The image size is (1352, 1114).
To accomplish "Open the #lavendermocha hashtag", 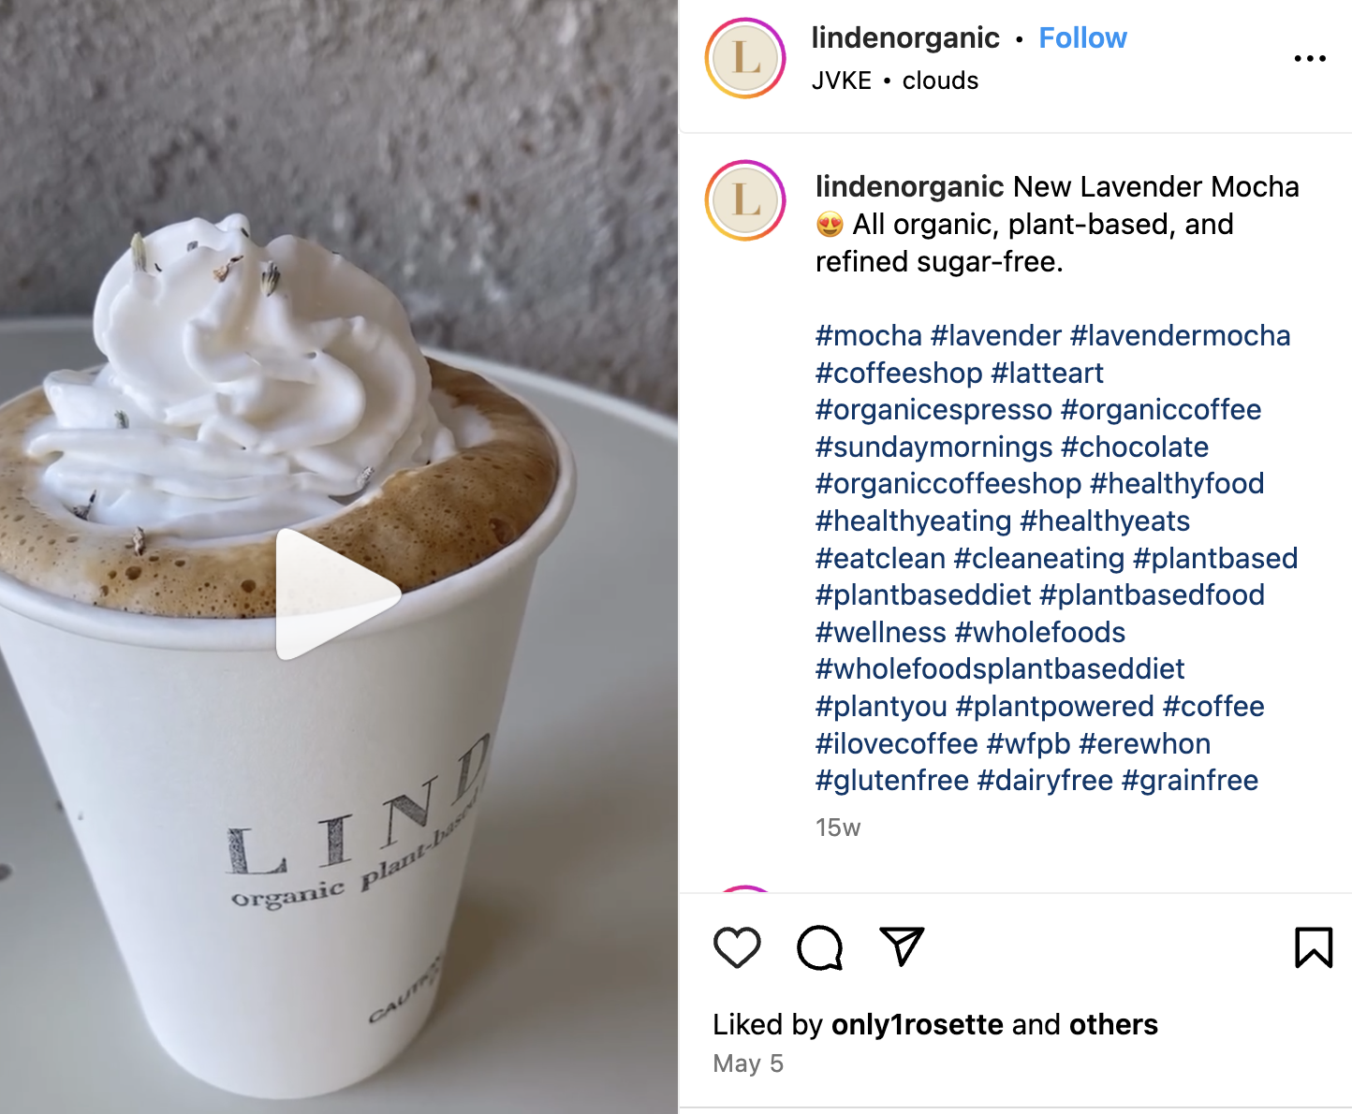I will pos(1181,336).
